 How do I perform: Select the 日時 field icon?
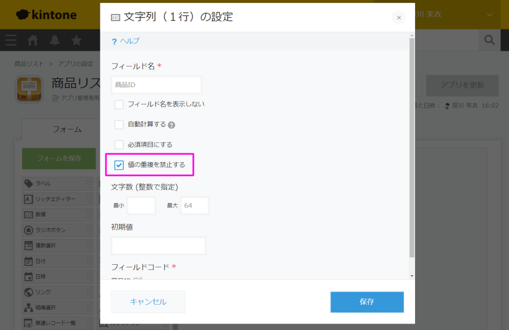[28, 277]
